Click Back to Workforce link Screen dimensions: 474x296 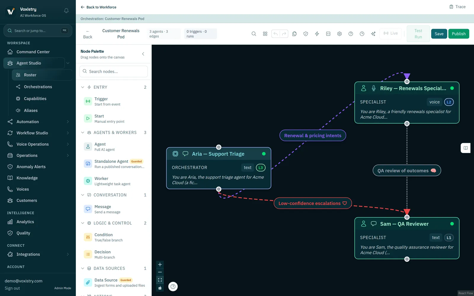[98, 7]
